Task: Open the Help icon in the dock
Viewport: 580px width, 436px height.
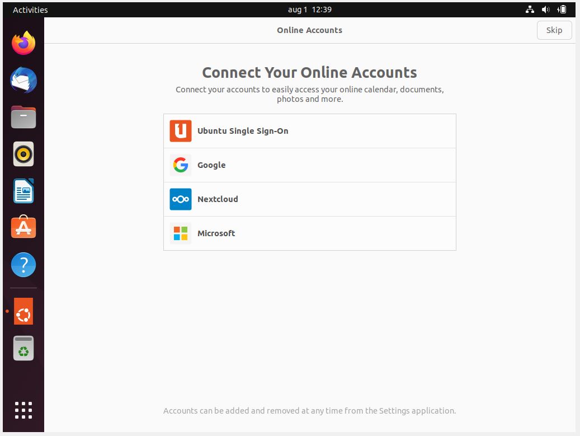Action: click(23, 265)
